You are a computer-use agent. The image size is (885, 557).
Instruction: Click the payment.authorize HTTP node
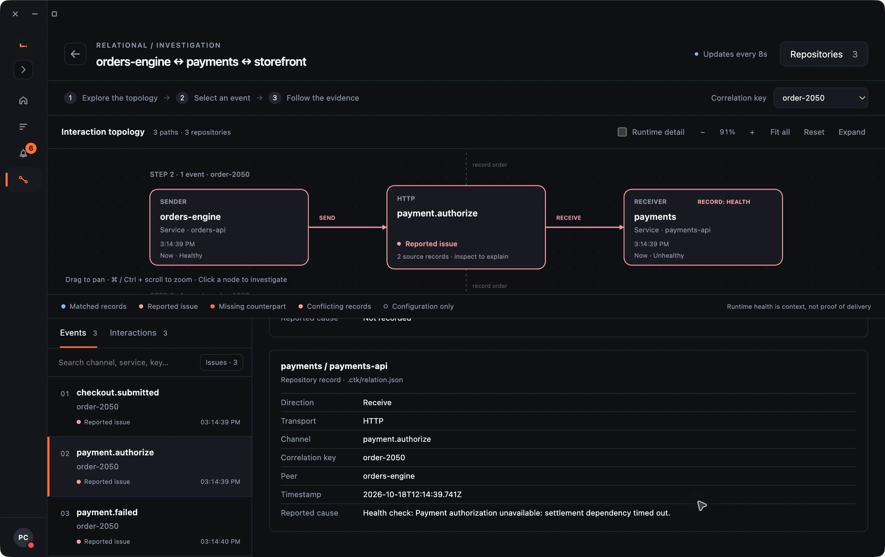click(465, 227)
